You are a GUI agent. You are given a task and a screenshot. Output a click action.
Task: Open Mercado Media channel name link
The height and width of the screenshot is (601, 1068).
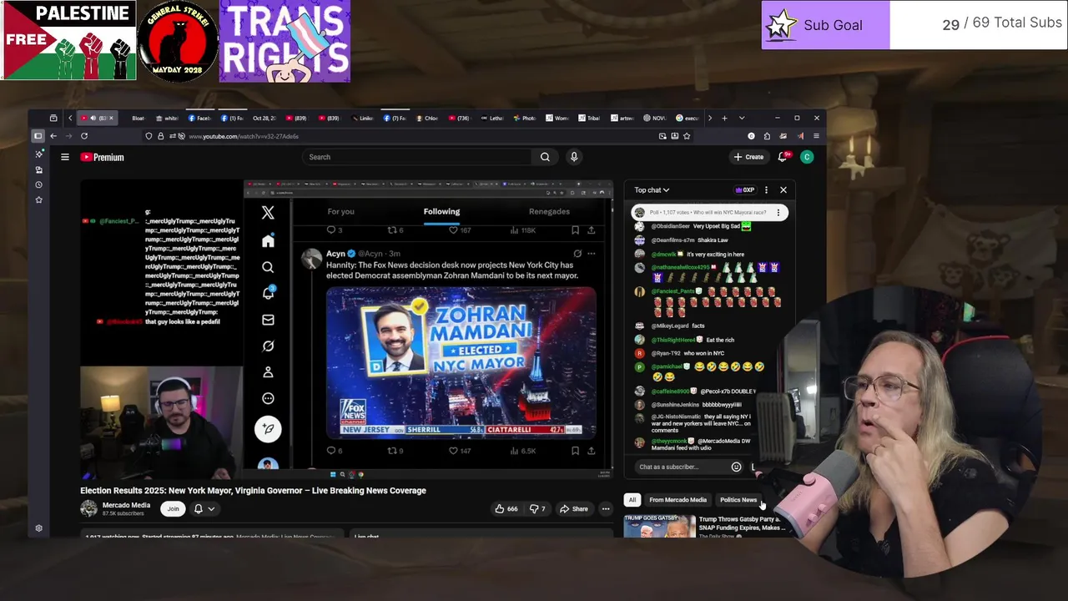click(126, 505)
